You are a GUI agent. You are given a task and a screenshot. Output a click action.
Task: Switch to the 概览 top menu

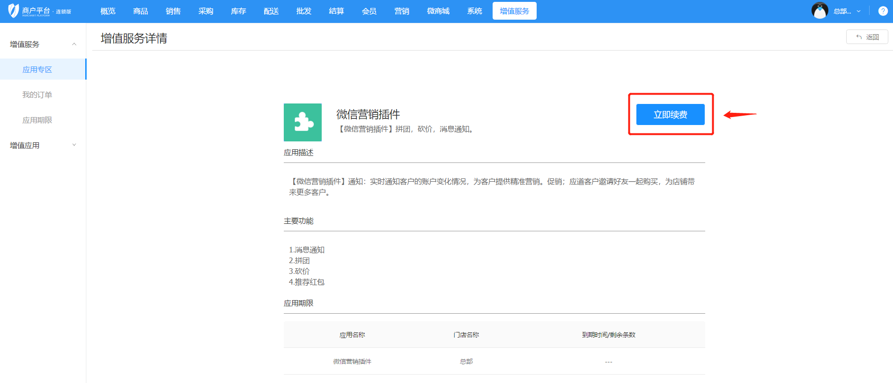click(x=108, y=11)
